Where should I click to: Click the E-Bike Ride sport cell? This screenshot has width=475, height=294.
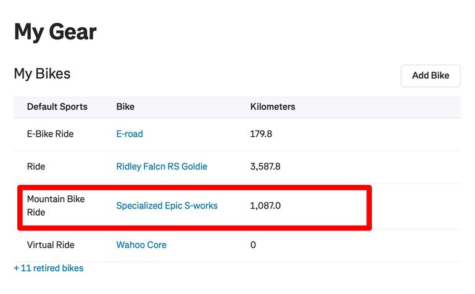(x=50, y=134)
